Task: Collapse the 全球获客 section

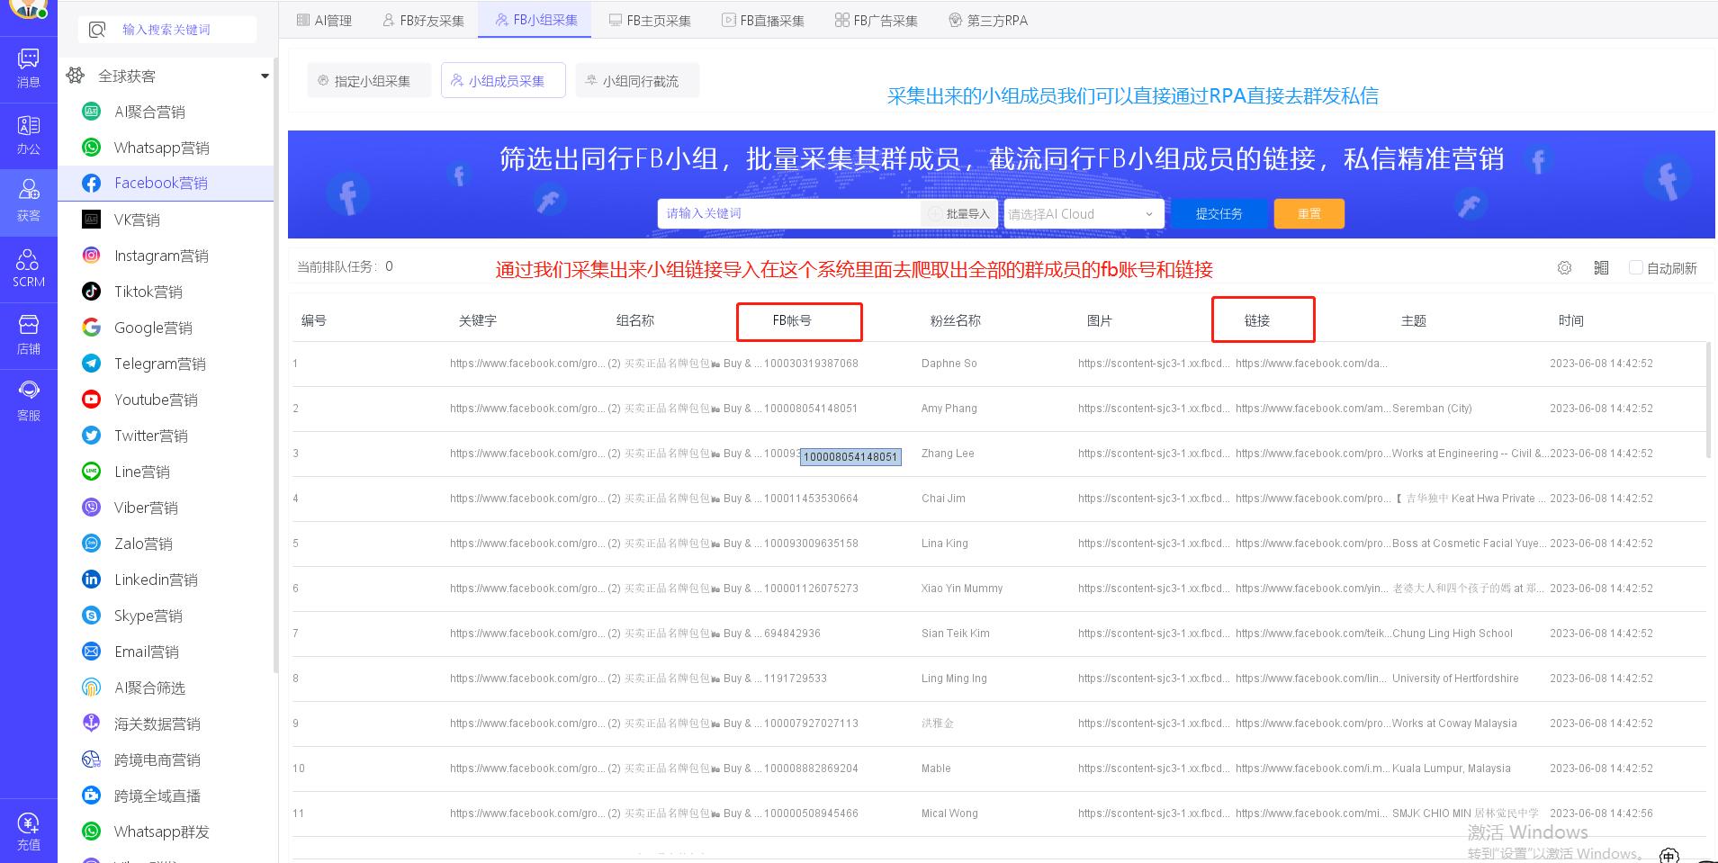Action: coord(265,76)
